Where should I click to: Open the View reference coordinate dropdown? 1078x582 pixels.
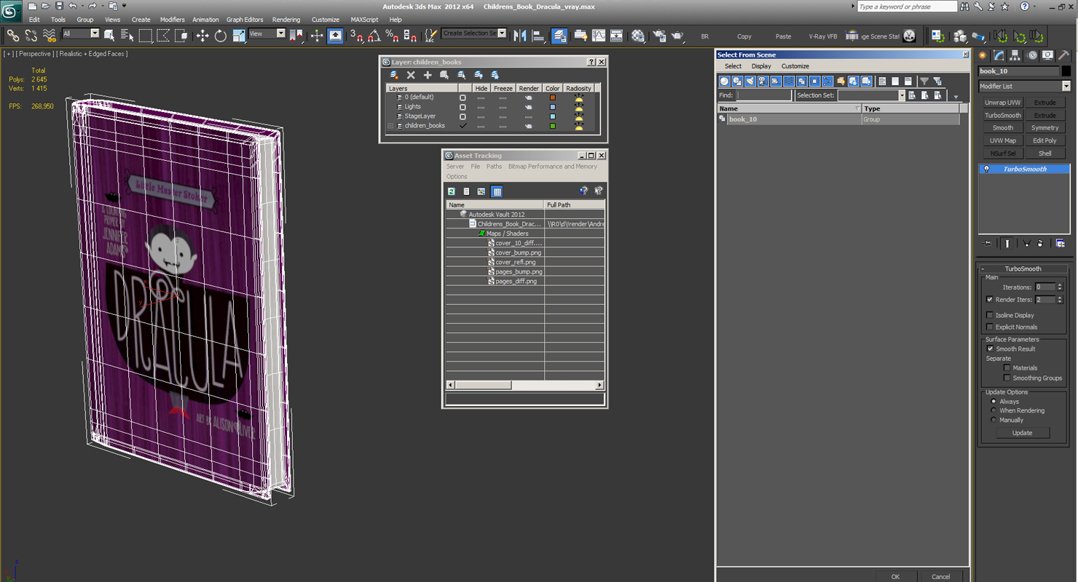(281, 33)
